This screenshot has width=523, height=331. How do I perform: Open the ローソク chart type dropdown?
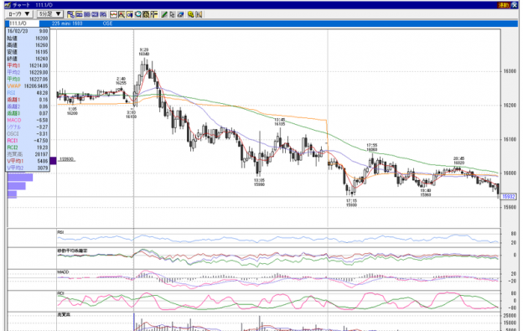18,14
